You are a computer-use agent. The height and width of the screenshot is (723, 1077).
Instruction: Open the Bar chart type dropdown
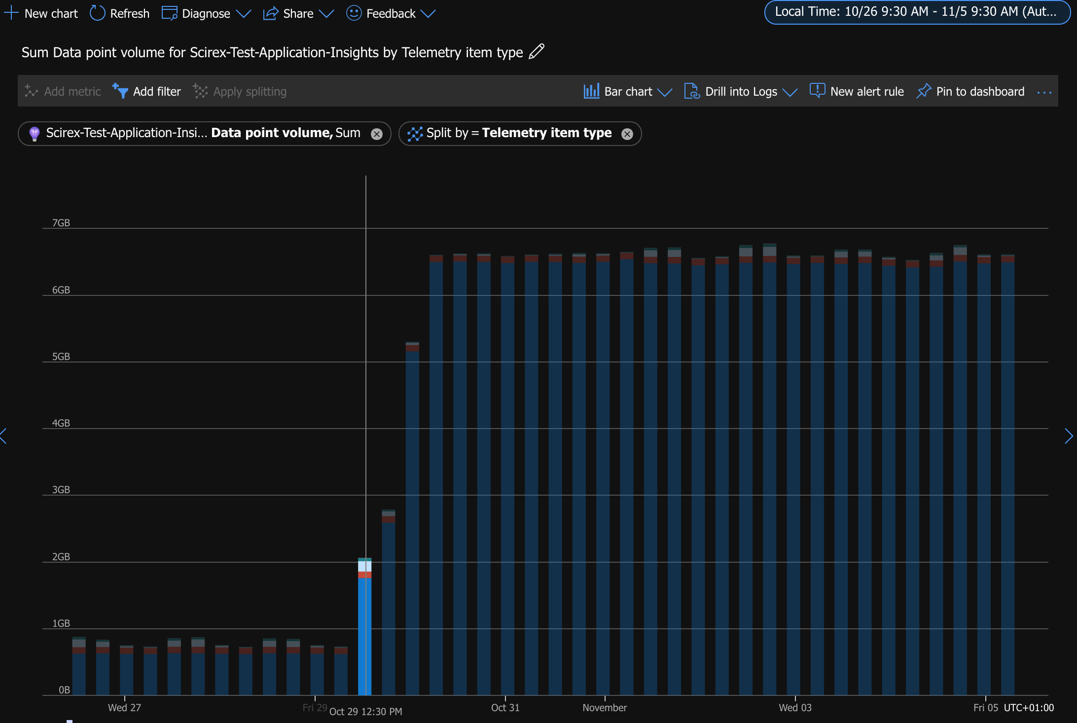[x=628, y=91]
